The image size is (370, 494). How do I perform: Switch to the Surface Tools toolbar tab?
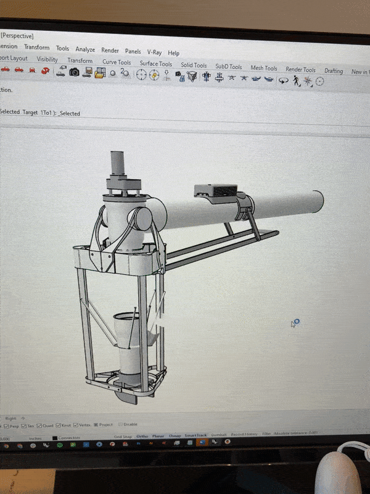pyautogui.click(x=156, y=64)
